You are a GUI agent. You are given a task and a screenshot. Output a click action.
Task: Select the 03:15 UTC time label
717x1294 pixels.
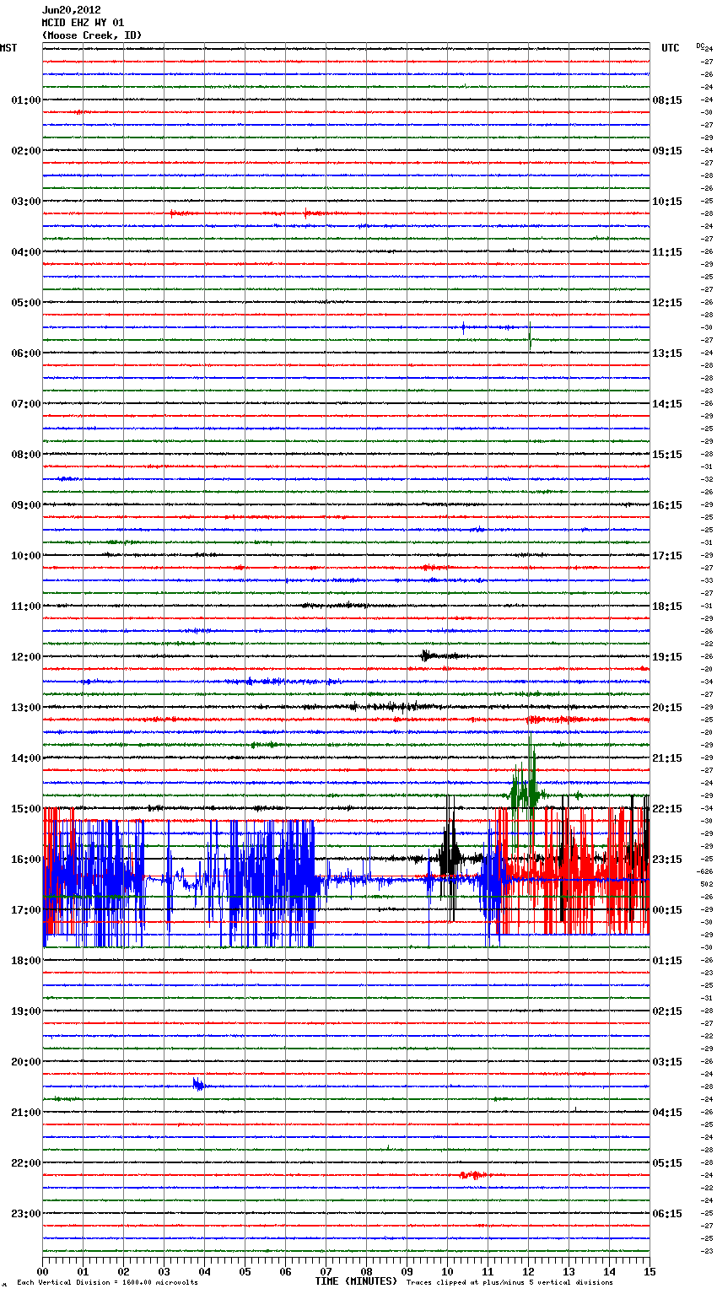tap(667, 1062)
